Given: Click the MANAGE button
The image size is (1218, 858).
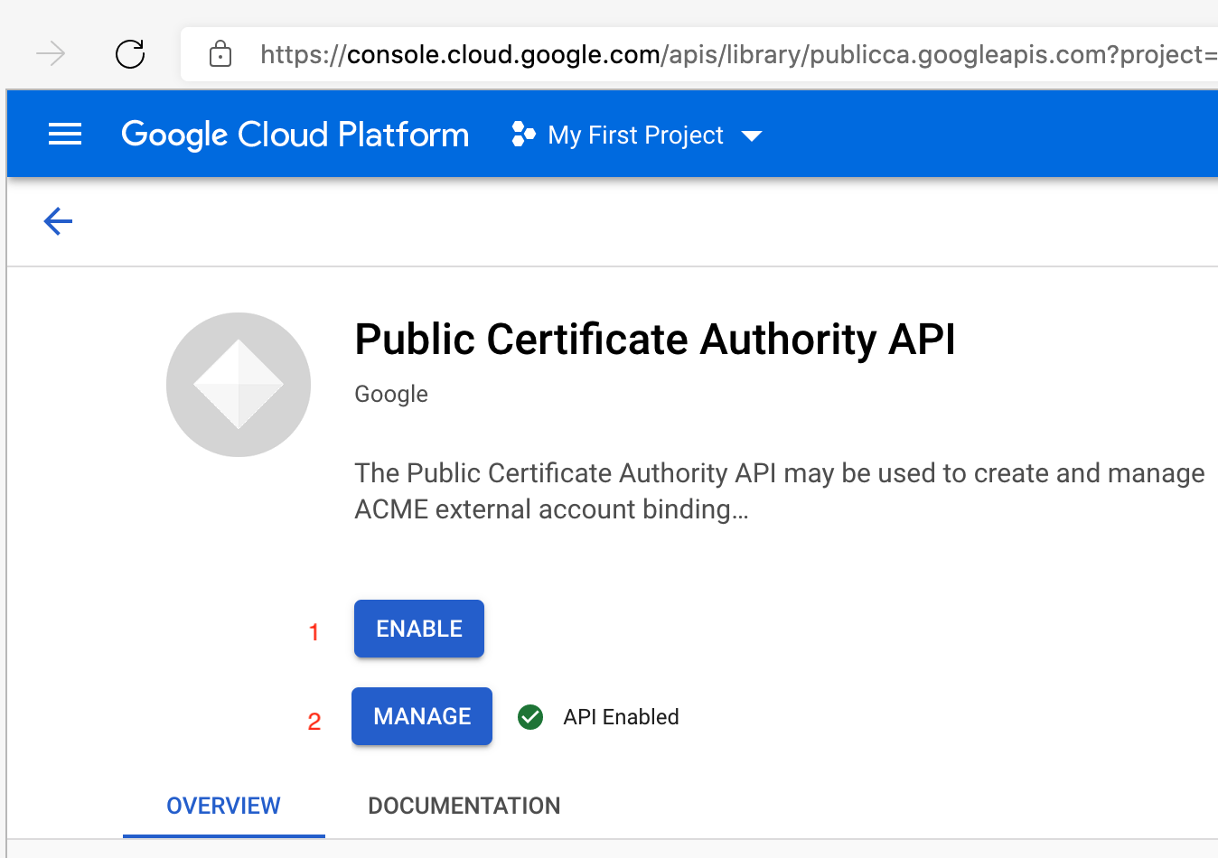Looking at the screenshot, I should coord(422,716).
